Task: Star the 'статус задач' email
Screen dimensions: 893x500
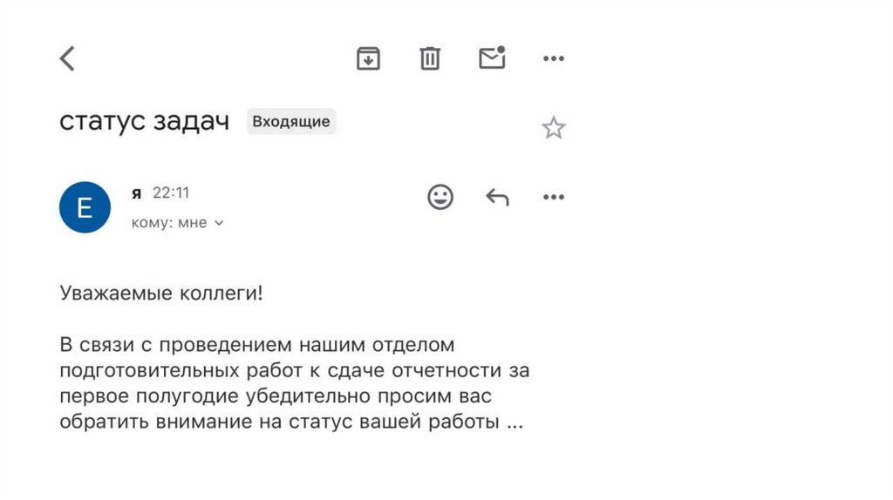Action: pos(554,129)
